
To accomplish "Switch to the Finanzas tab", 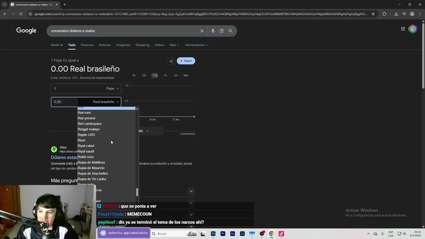I will [x=87, y=45].
